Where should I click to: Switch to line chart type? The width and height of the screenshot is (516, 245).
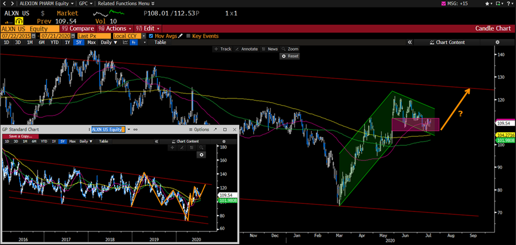click(x=125, y=43)
